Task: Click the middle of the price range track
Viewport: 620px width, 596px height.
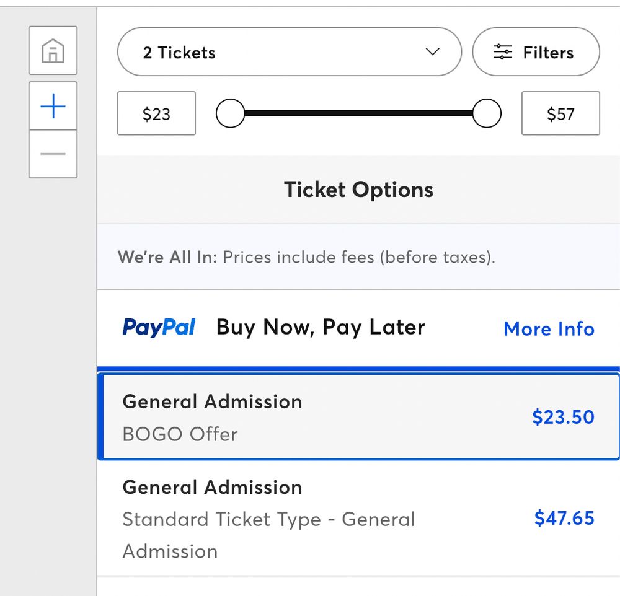Action: tap(358, 113)
